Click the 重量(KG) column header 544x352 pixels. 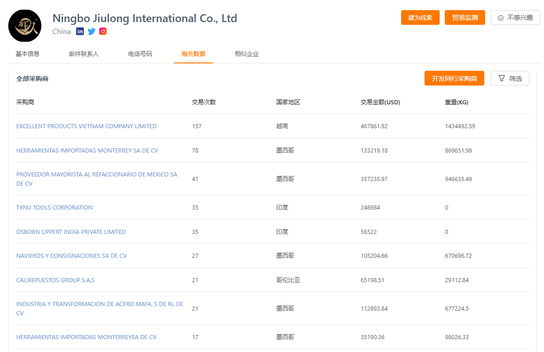pos(457,102)
